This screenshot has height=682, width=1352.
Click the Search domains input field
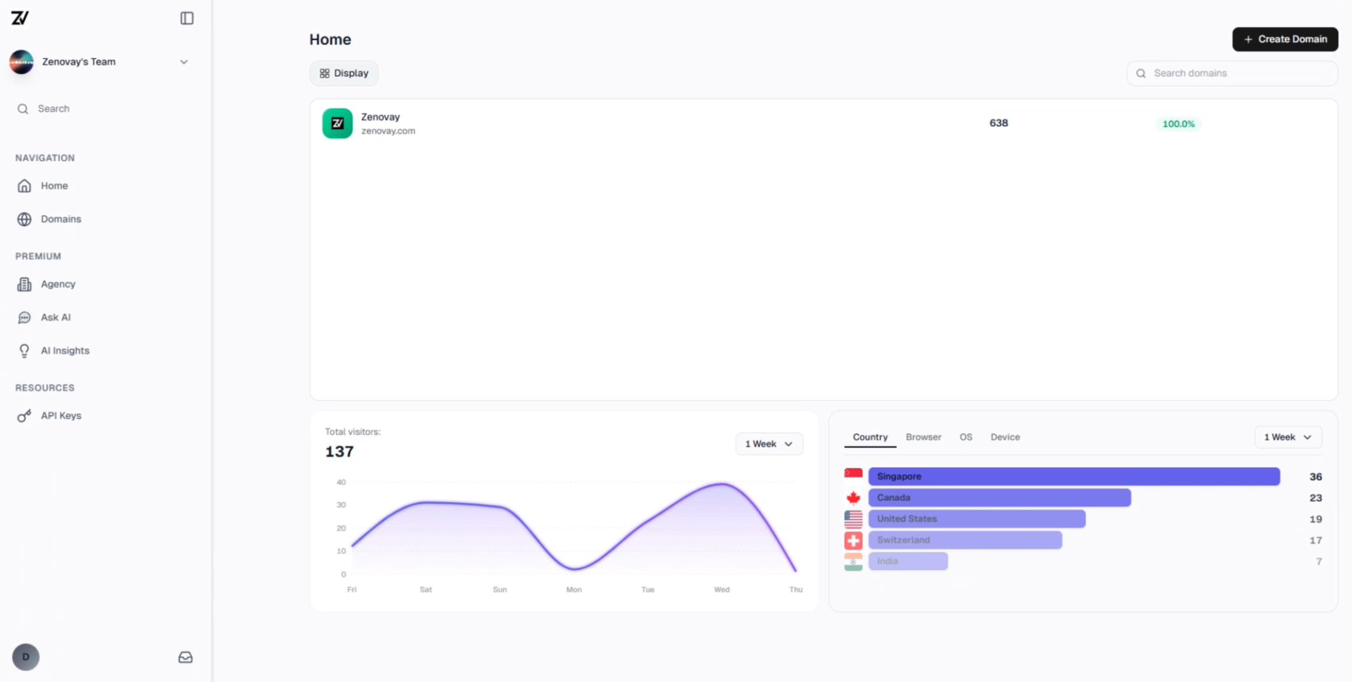click(x=1232, y=72)
